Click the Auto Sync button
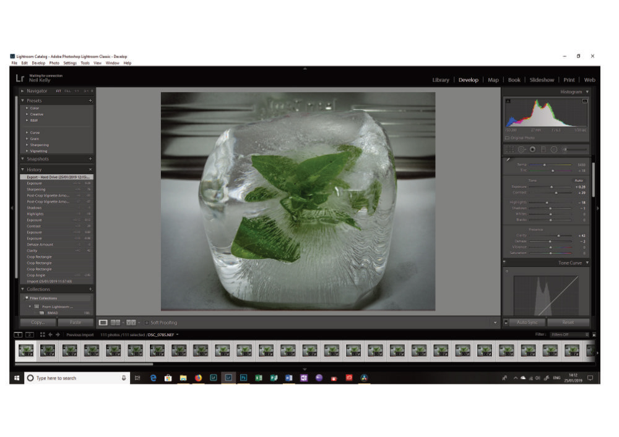The width and height of the screenshot is (619, 437). (x=527, y=322)
